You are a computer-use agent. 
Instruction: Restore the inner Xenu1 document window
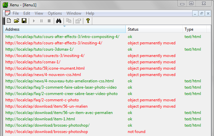[201, 13]
